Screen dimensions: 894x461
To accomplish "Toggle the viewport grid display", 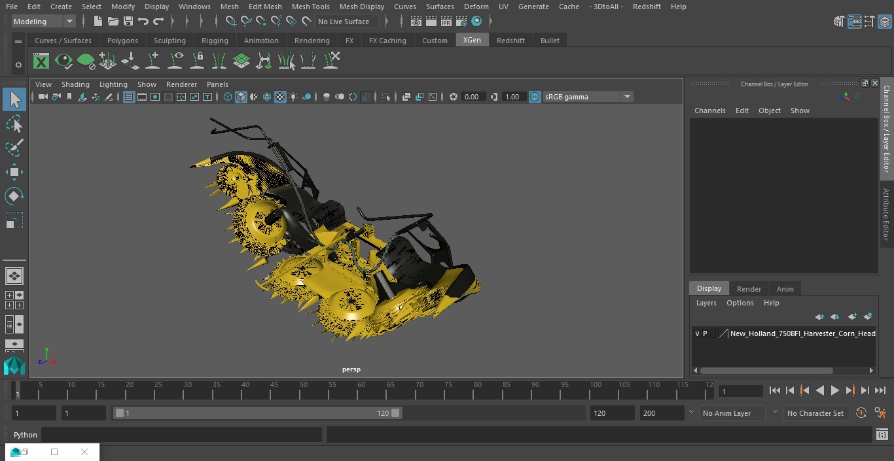I will pyautogui.click(x=129, y=97).
